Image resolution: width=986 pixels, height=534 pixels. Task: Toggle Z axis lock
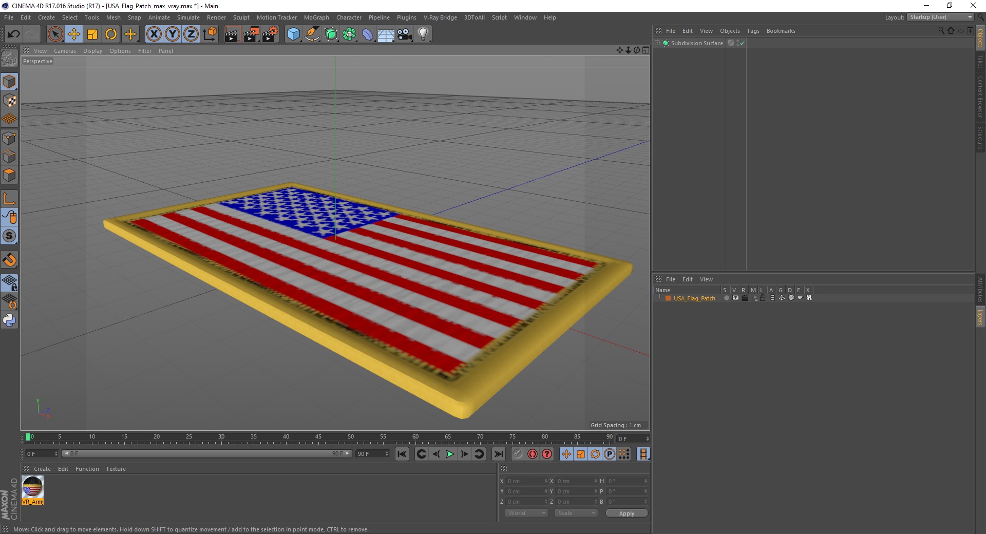(191, 34)
